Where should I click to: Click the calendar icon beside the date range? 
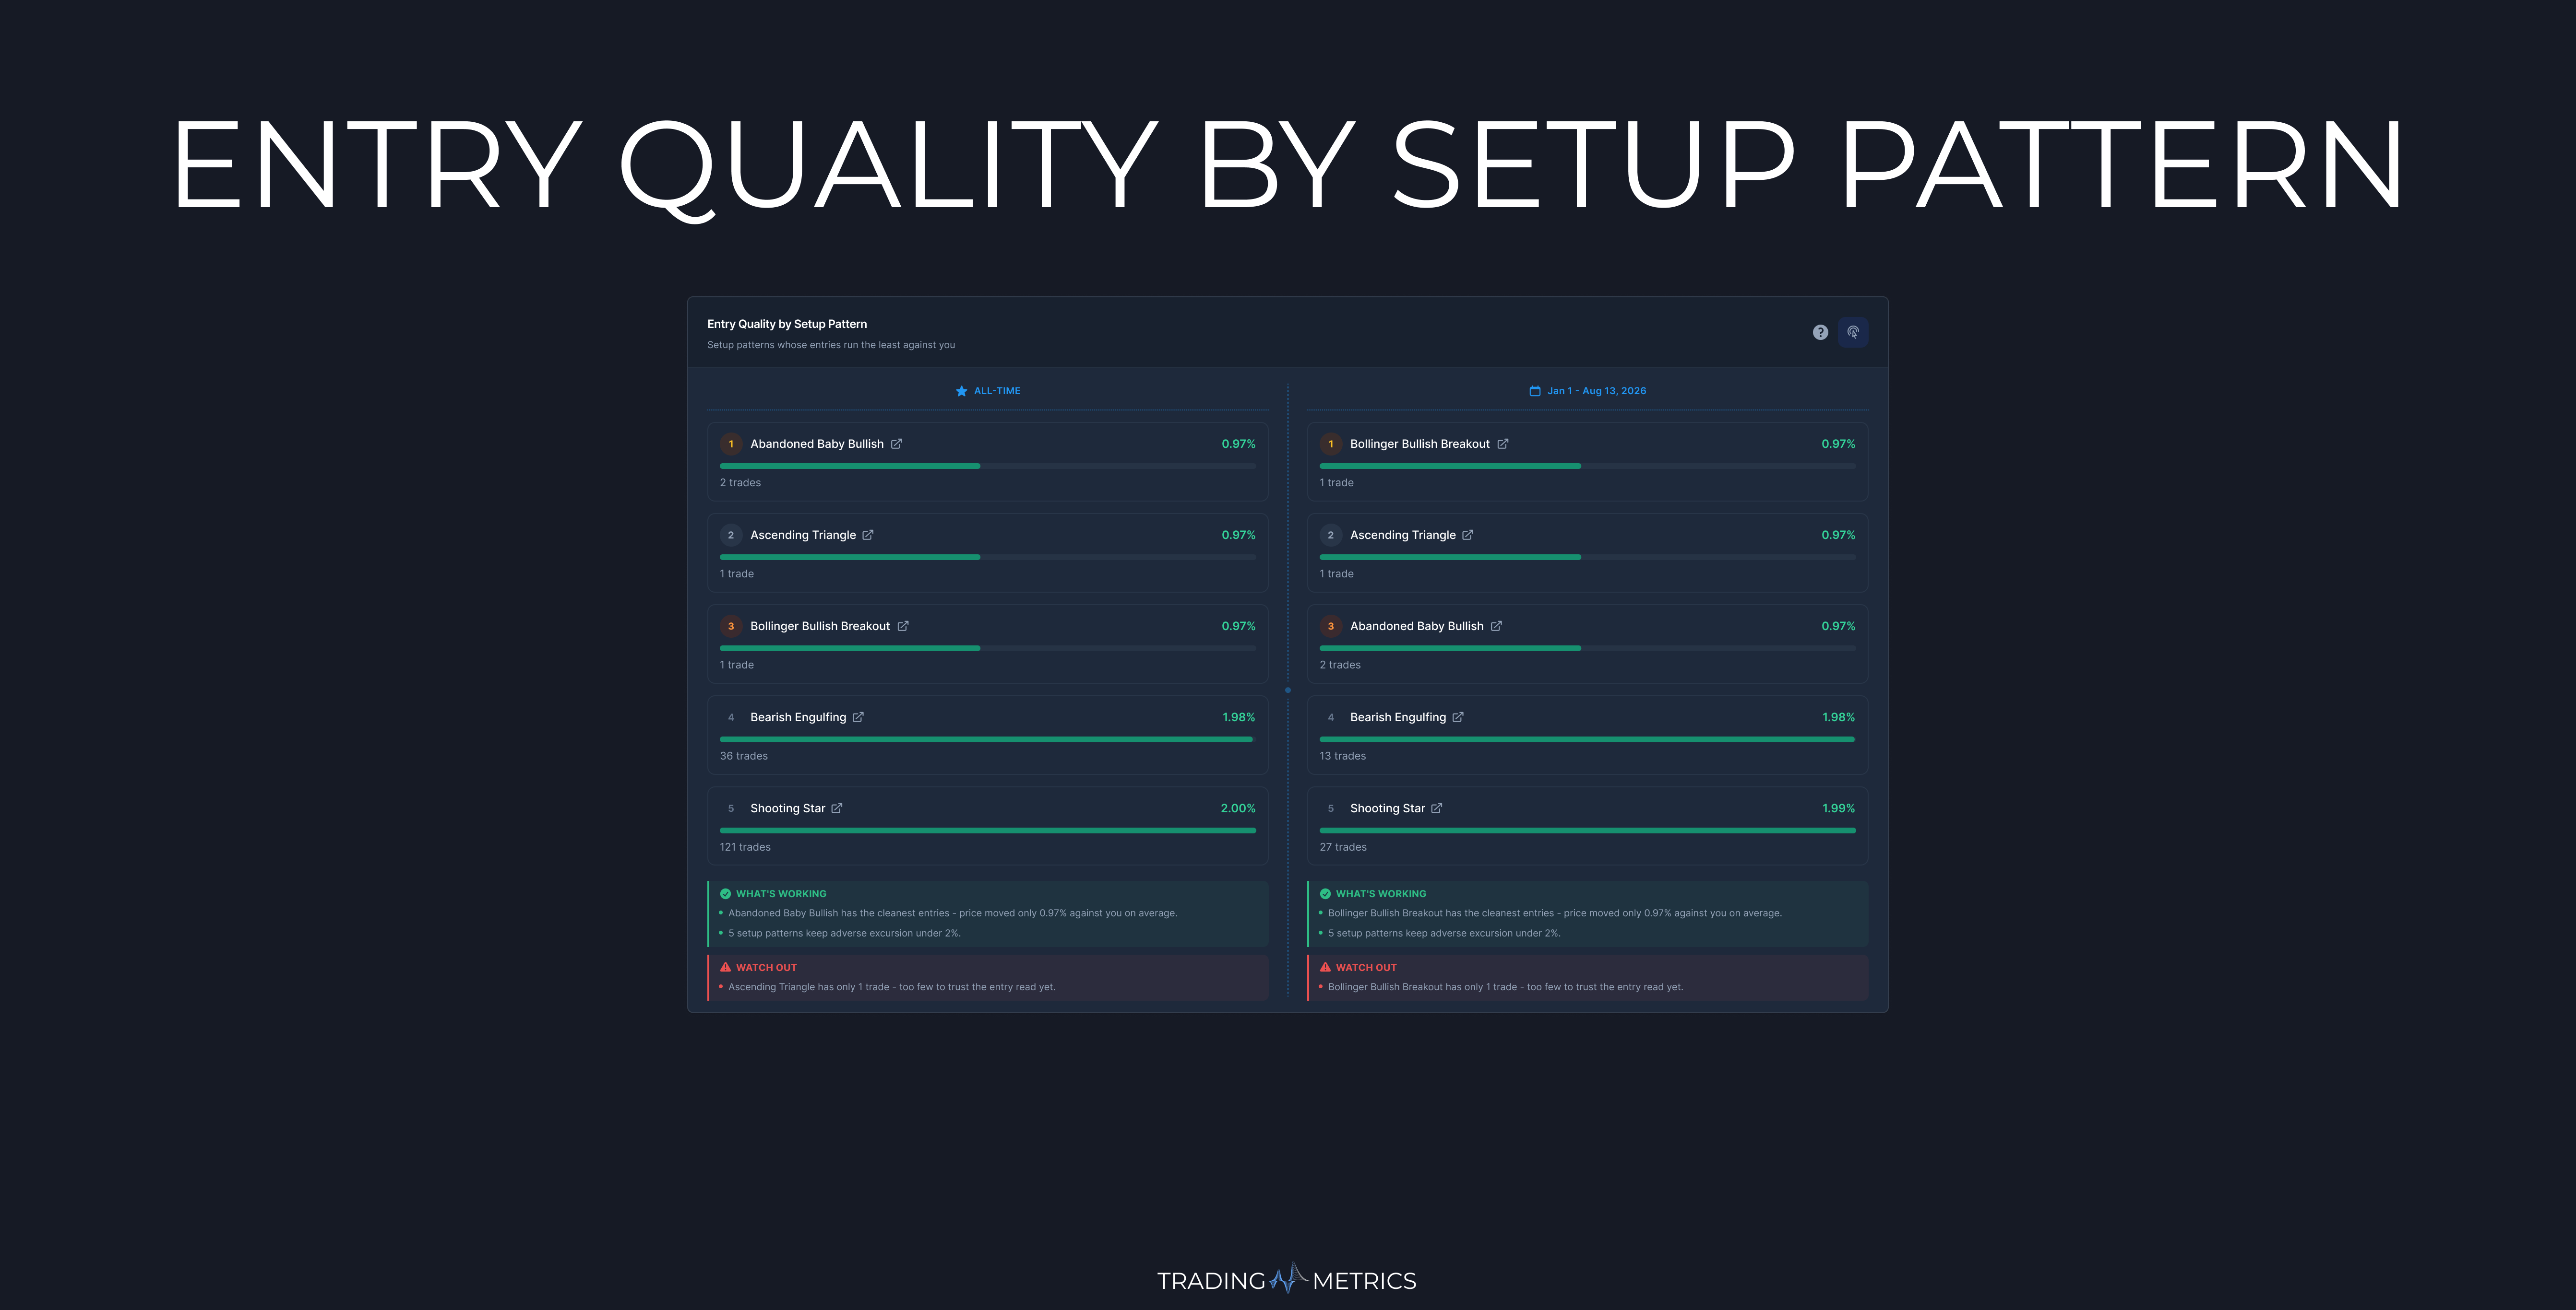pos(1535,391)
